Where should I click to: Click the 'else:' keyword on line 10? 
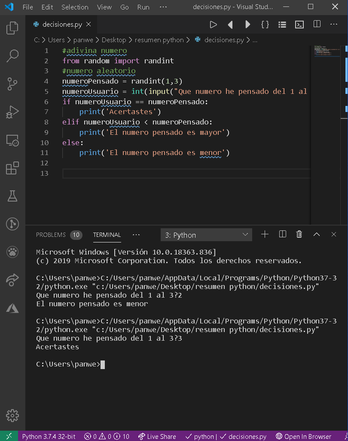73,143
